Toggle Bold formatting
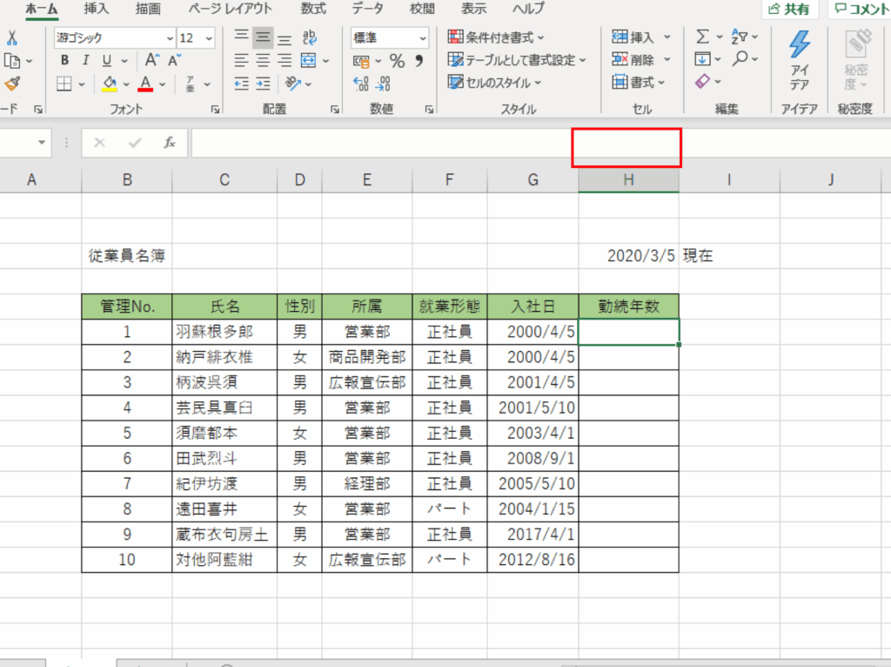 (x=64, y=61)
